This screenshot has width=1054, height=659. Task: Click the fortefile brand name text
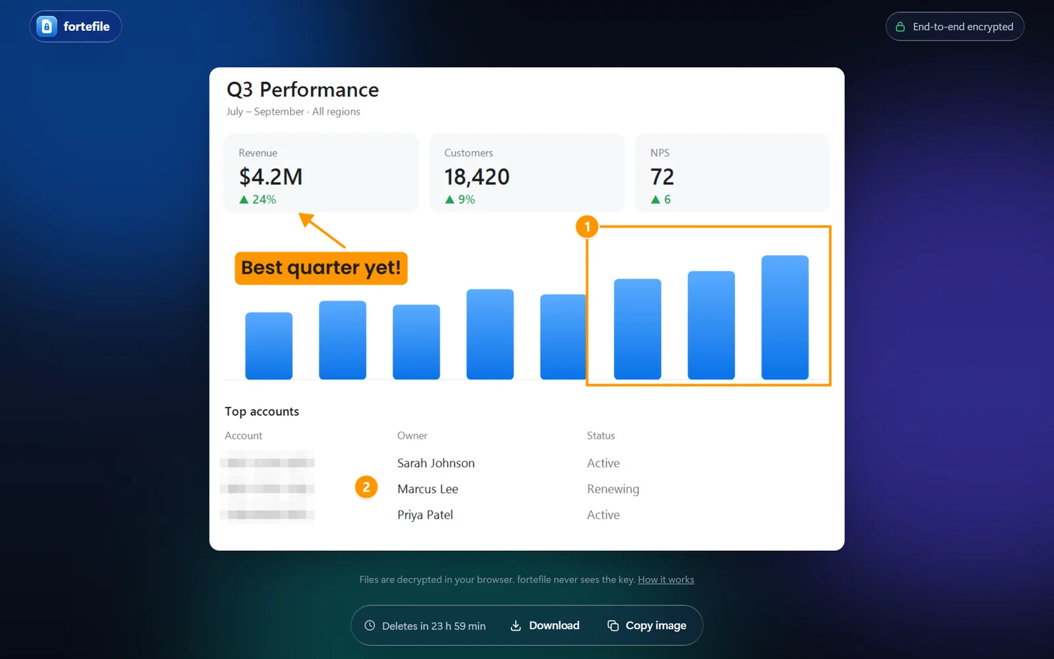[86, 26]
